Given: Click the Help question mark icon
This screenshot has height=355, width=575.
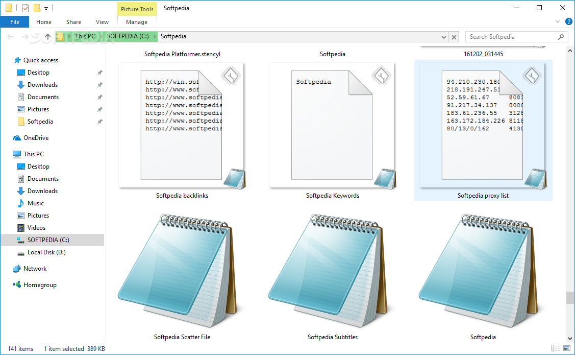Looking at the screenshot, I should 569,22.
